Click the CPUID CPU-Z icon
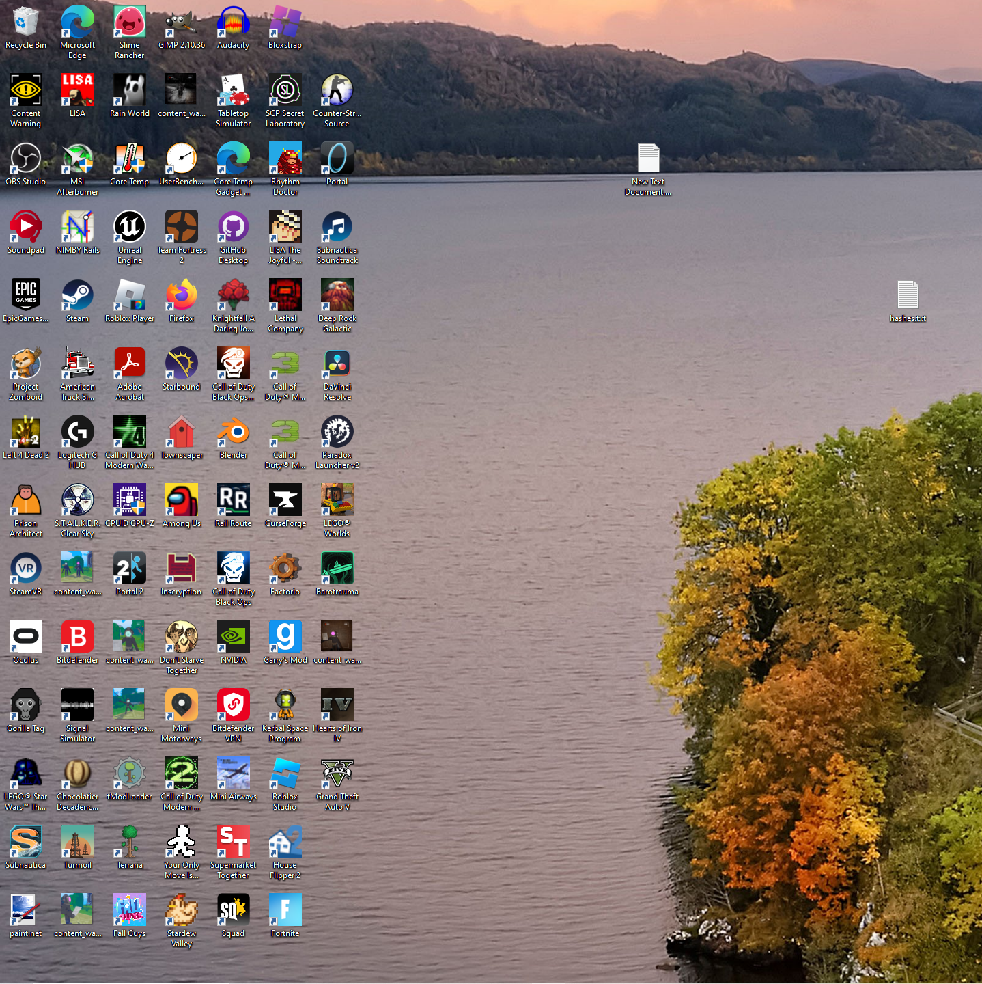Image resolution: width=982 pixels, height=984 pixels. click(x=130, y=500)
